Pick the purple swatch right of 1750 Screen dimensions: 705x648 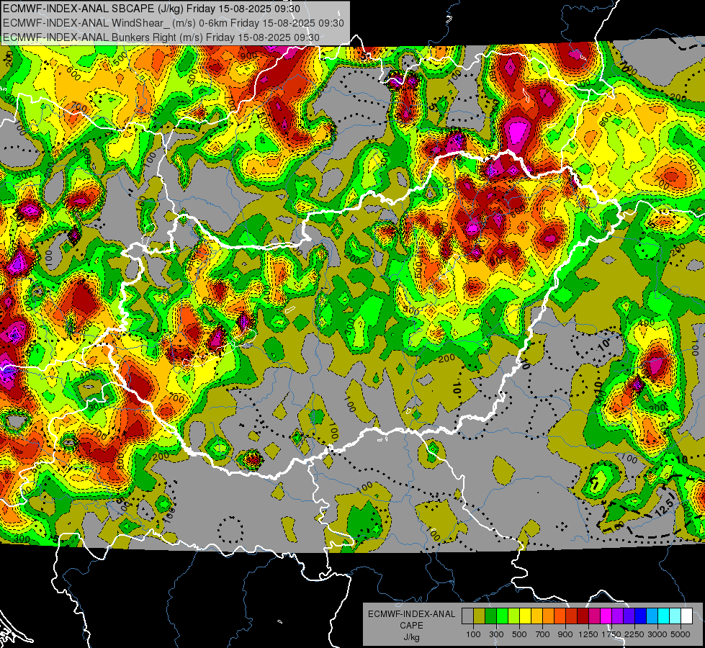(617, 616)
